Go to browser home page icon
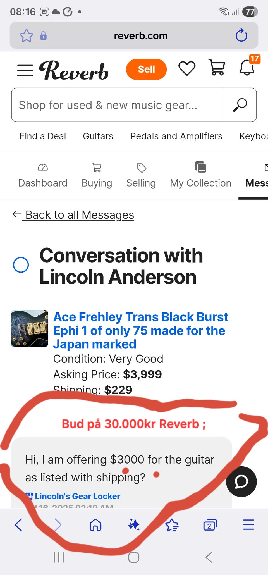Viewport: 268px width, 575px height. (95, 525)
